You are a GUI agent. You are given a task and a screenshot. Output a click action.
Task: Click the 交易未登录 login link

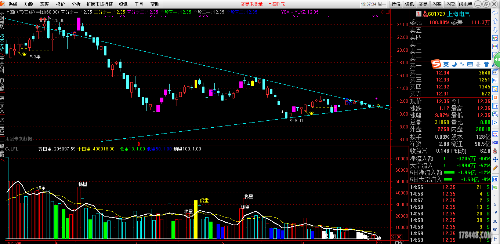[x=251, y=4]
